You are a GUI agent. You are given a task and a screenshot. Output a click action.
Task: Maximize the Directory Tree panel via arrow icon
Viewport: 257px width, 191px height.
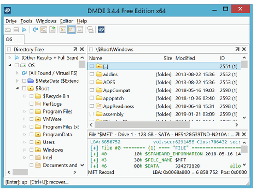(x=75, y=49)
